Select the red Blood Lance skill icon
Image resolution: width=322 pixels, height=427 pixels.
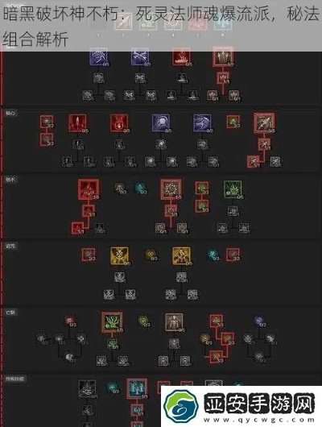pos(77,123)
